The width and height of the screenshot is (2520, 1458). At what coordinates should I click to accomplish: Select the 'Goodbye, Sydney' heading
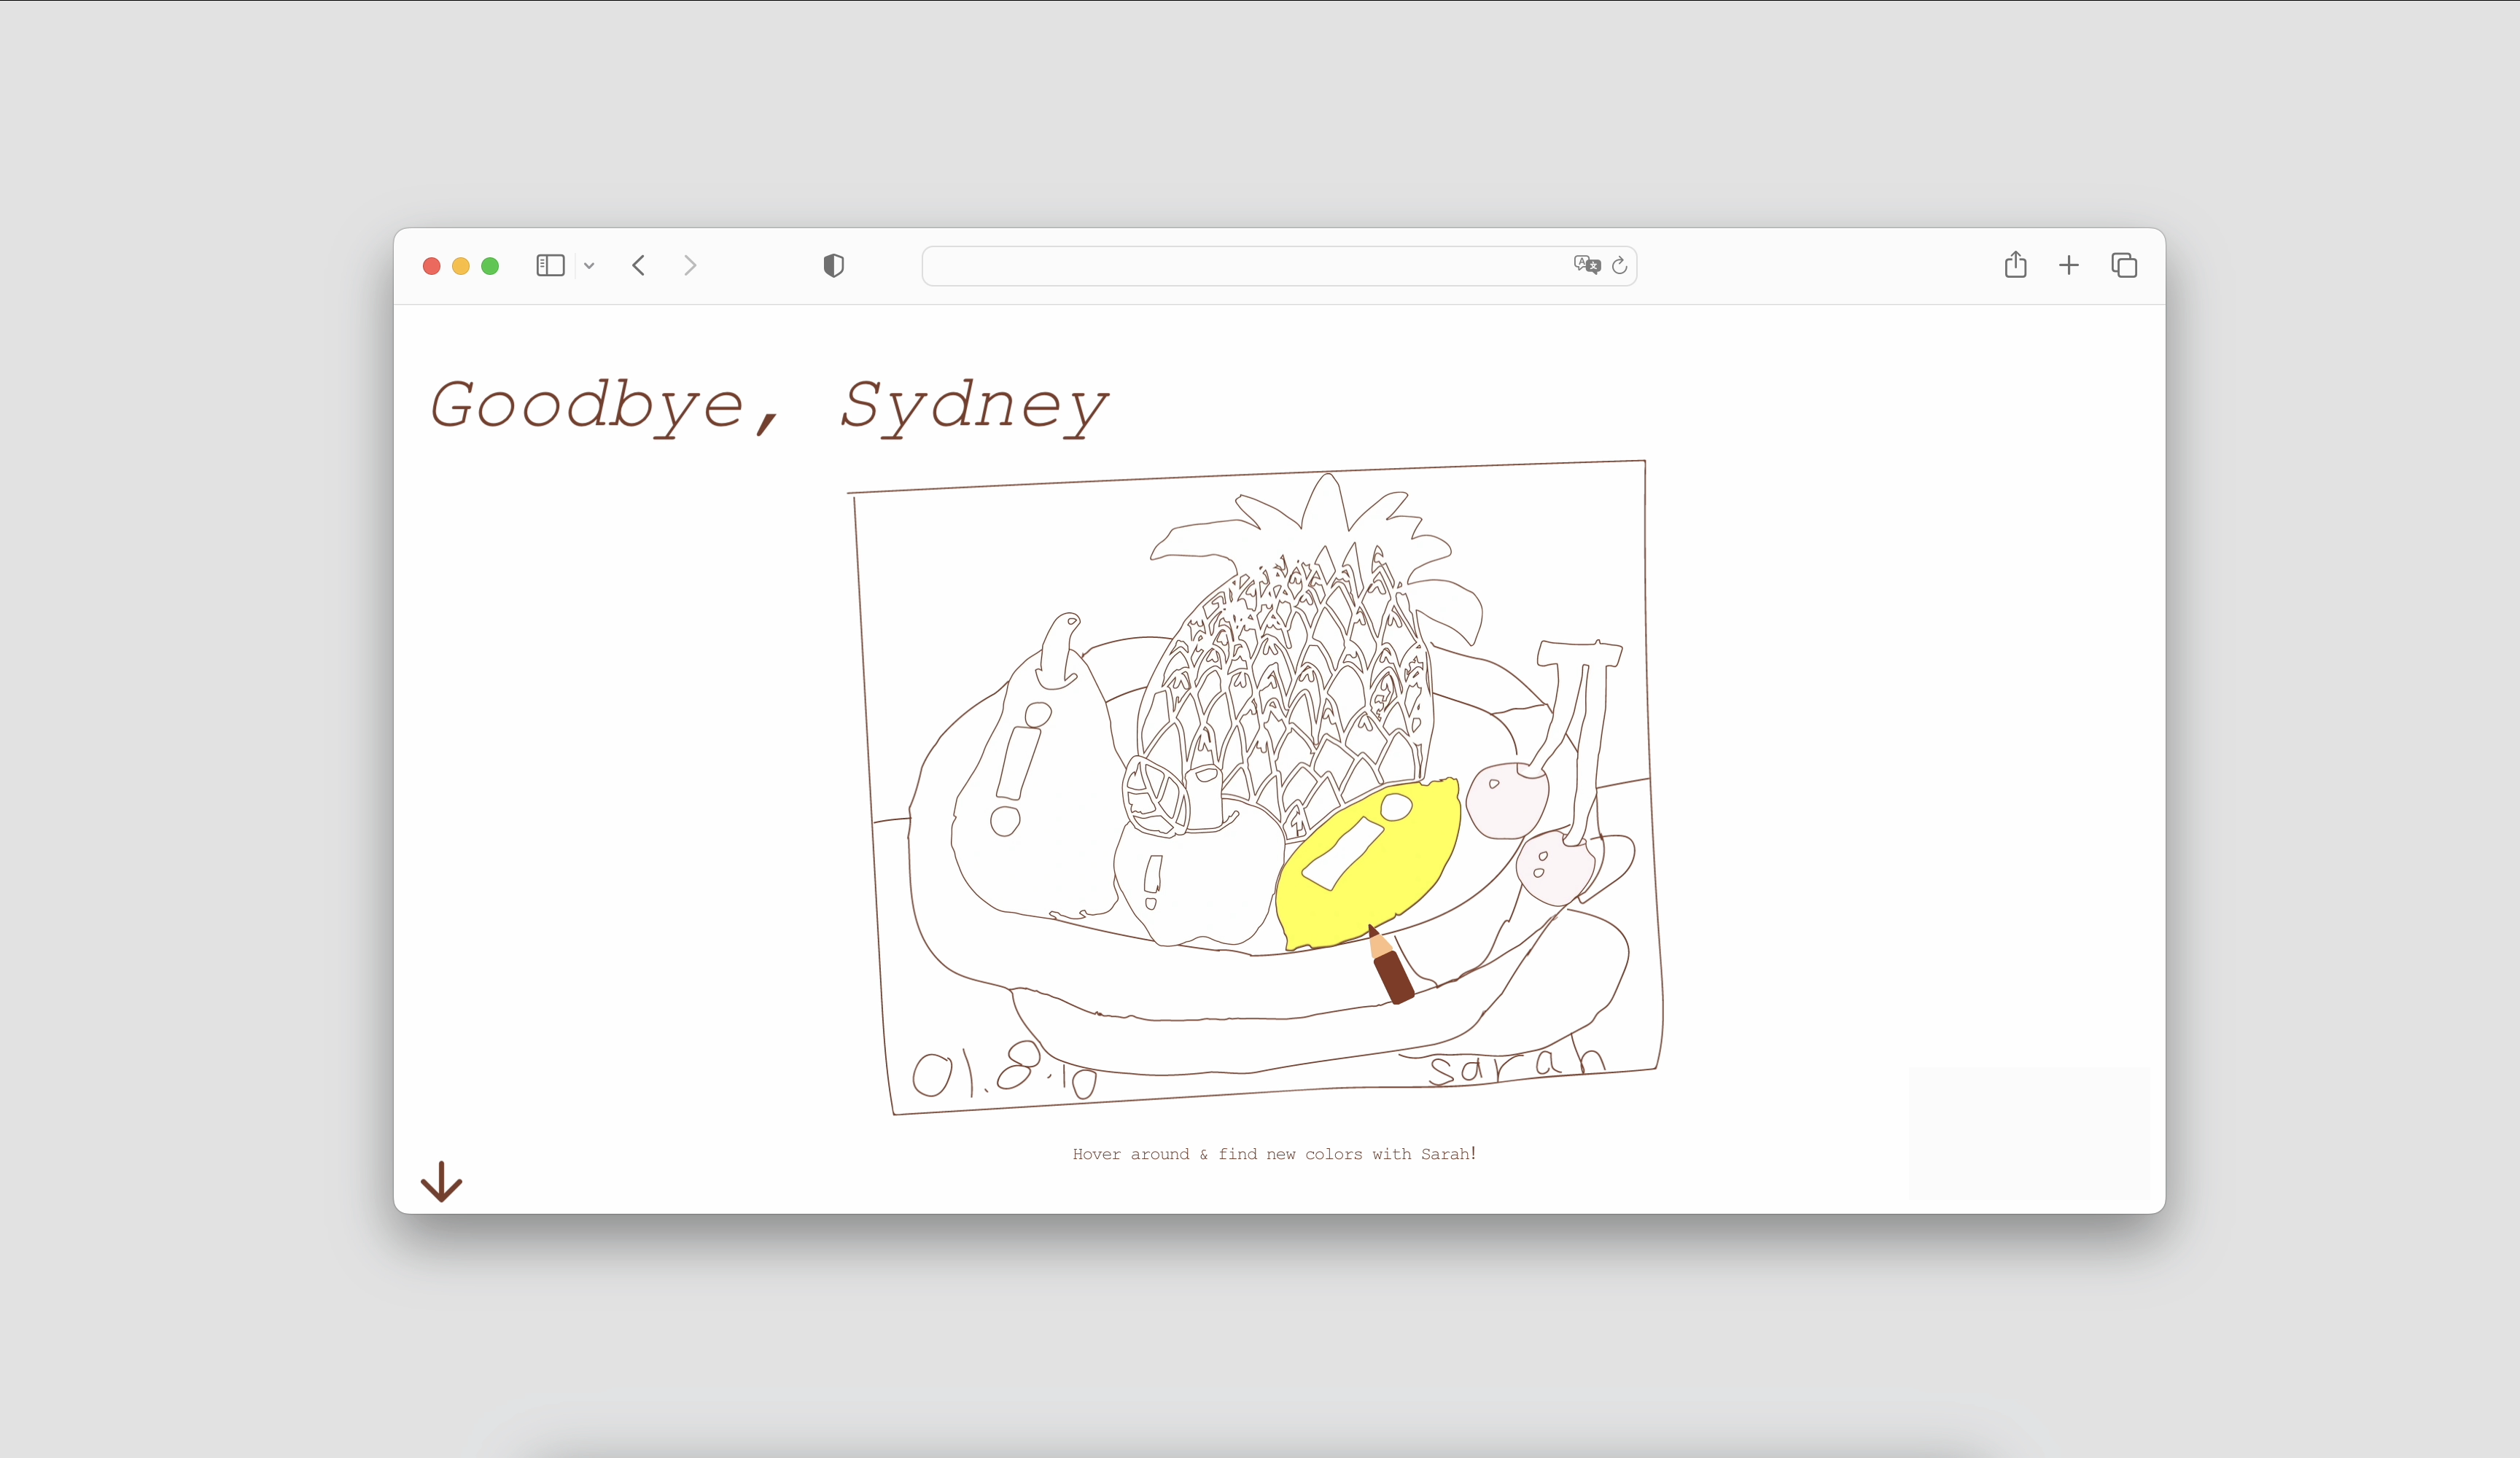pyautogui.click(x=768, y=405)
